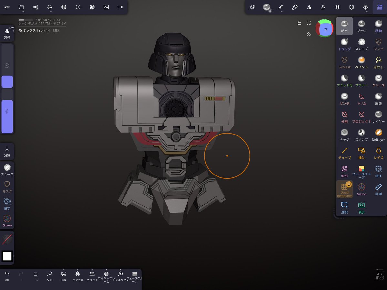This screenshot has height=290, width=387.
Task: Select the ドラッグ (Drag) tool
Action: pyautogui.click(x=344, y=45)
